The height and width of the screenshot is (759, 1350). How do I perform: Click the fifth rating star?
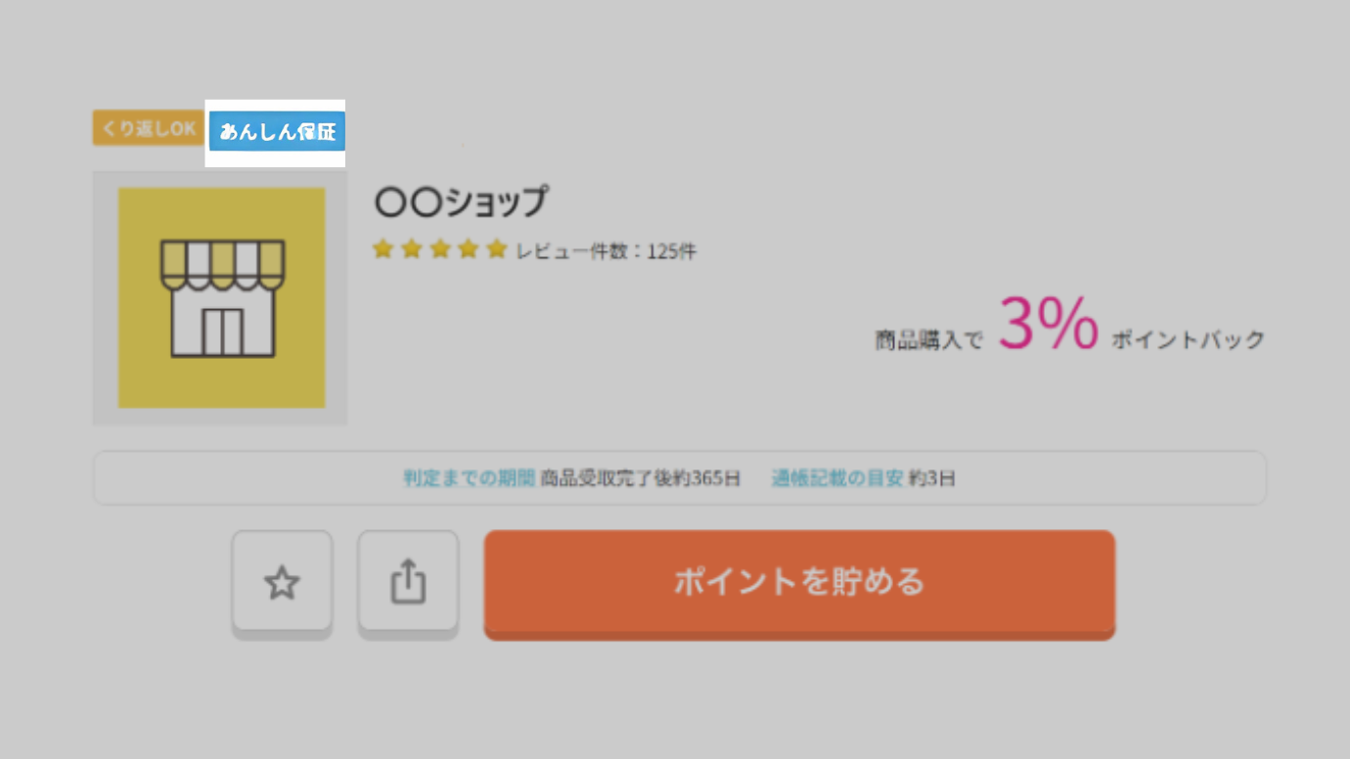[497, 249]
